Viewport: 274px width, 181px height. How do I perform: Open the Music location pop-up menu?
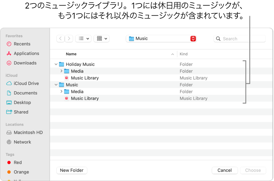[x=161, y=39]
